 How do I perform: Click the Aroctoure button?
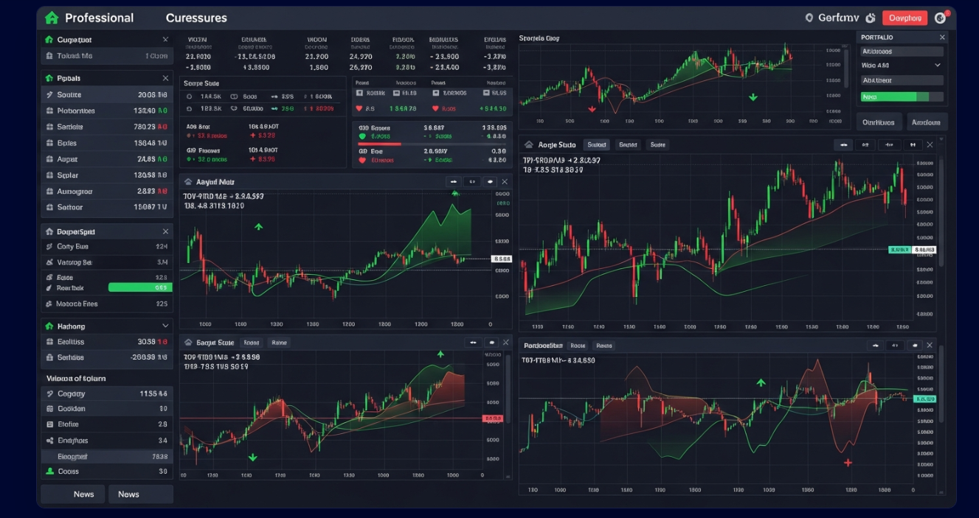pyautogui.click(x=926, y=123)
